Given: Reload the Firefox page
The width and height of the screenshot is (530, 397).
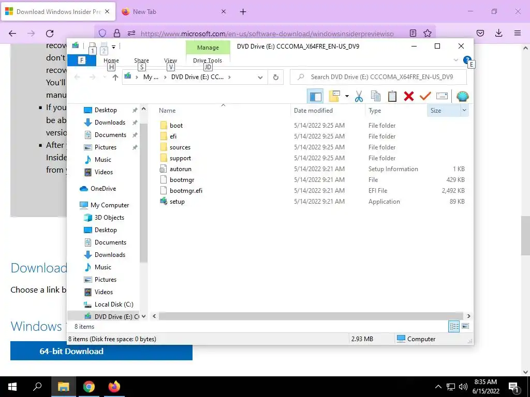Looking at the screenshot, I should [50, 34].
